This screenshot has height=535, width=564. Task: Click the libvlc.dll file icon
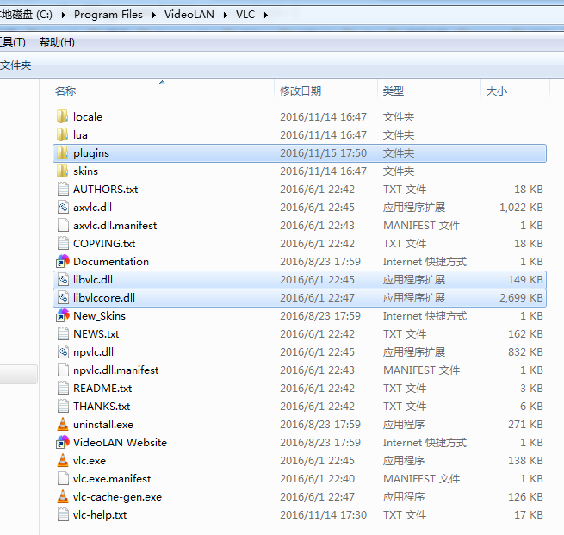pyautogui.click(x=63, y=279)
